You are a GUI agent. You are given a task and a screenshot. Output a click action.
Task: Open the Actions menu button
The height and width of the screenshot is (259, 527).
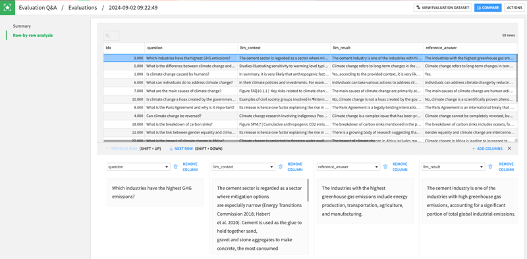point(514,8)
